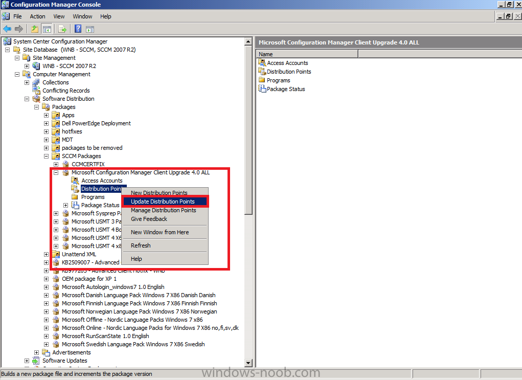Select Microsoft Swedish Language Pack package
This screenshot has width=522, height=380.
coord(133,344)
